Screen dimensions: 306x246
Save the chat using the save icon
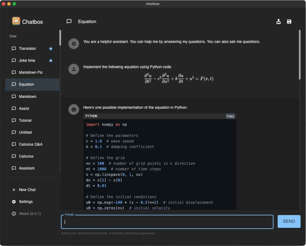coord(289,21)
